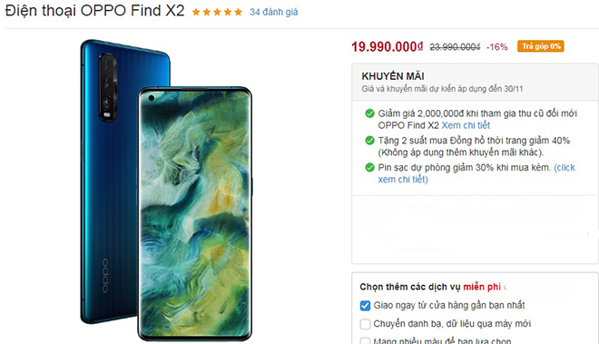The image size is (599, 344).
Task: Click the green checkmark beside Pin sạc dự phòng
Action: click(369, 167)
